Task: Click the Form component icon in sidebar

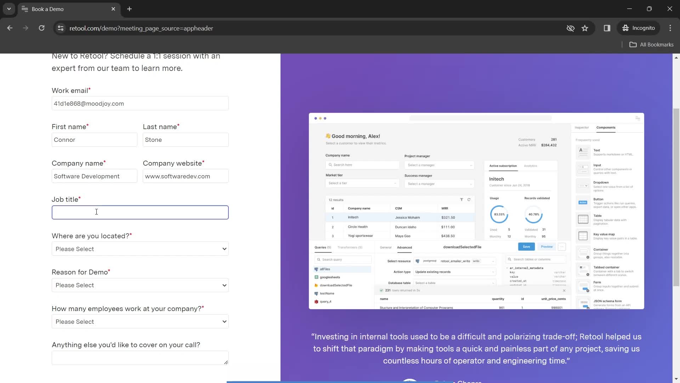Action: point(583,286)
